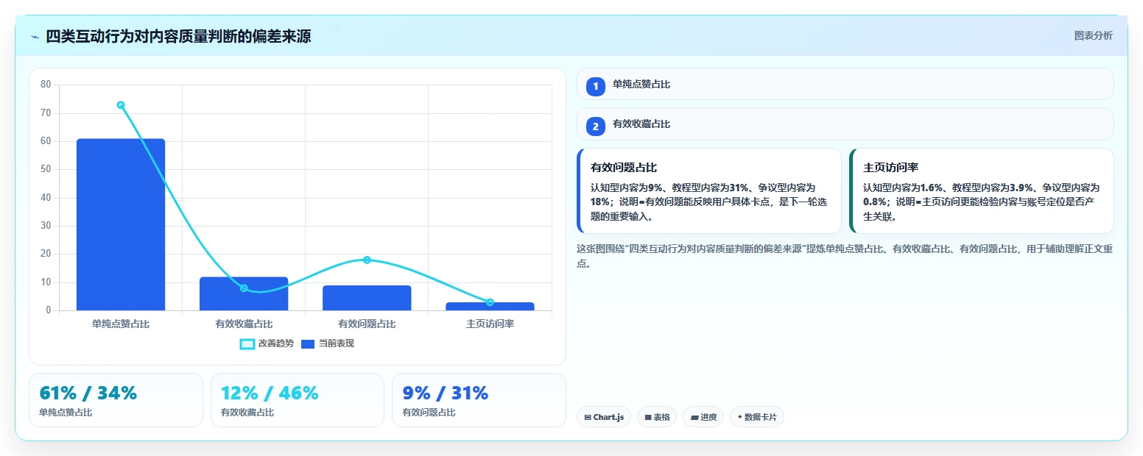Screen dimensions: 1143x456
Task: Click the 数据卡片 tag
Action: click(x=757, y=417)
